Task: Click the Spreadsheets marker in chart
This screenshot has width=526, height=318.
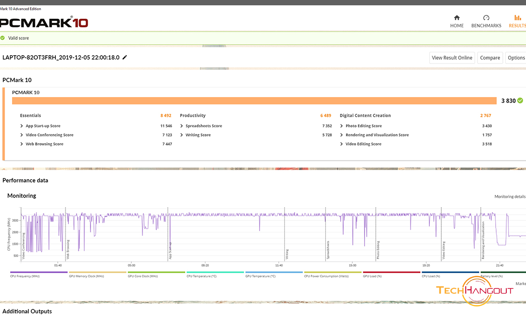Action: click(x=328, y=250)
